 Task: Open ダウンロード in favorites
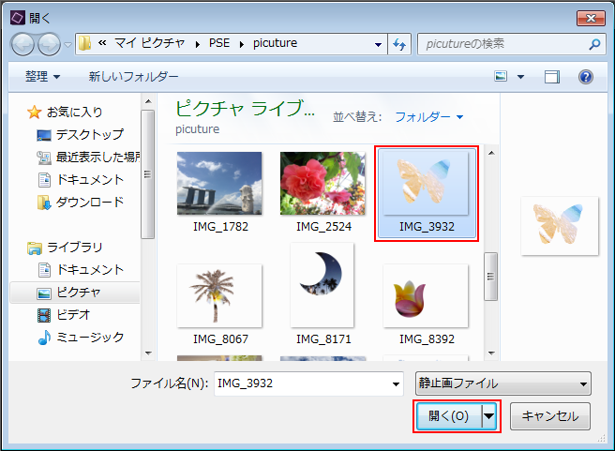click(90, 202)
